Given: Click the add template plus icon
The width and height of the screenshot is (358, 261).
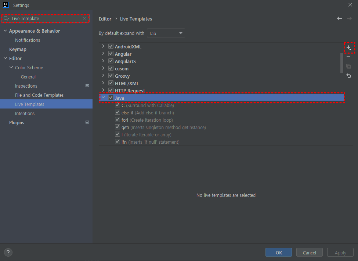Looking at the screenshot, I should point(349,48).
